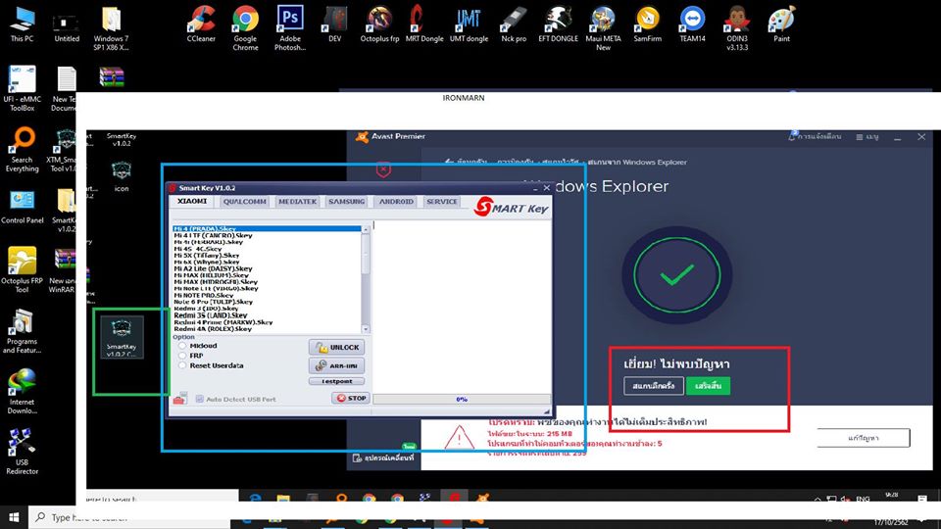Select Redmi 3S (LAND).Skey entry
This screenshot has width=941, height=529.
coord(267,314)
